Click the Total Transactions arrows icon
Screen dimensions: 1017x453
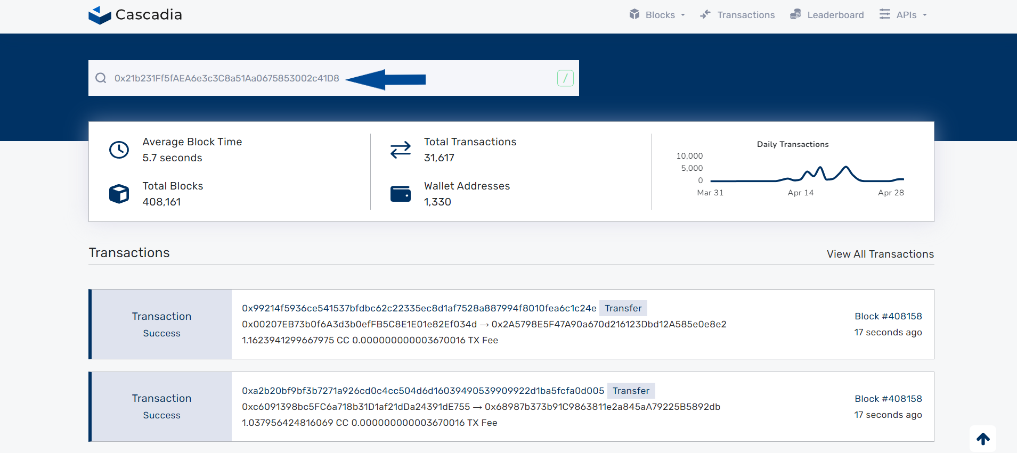(x=400, y=150)
